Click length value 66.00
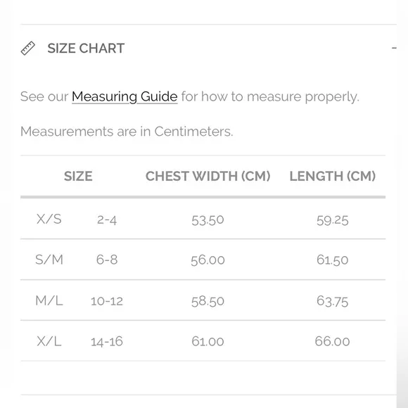 point(332,341)
